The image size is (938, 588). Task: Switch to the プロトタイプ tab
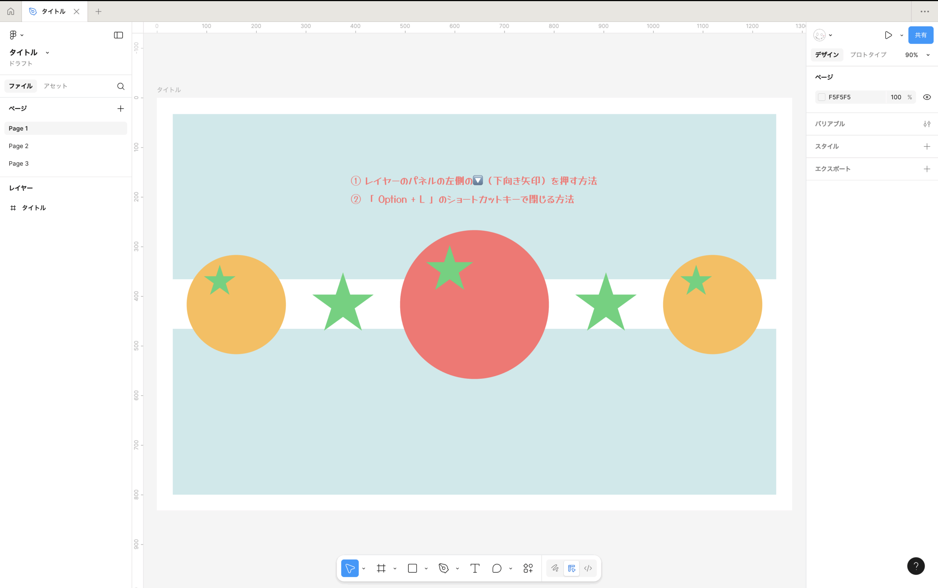click(868, 55)
